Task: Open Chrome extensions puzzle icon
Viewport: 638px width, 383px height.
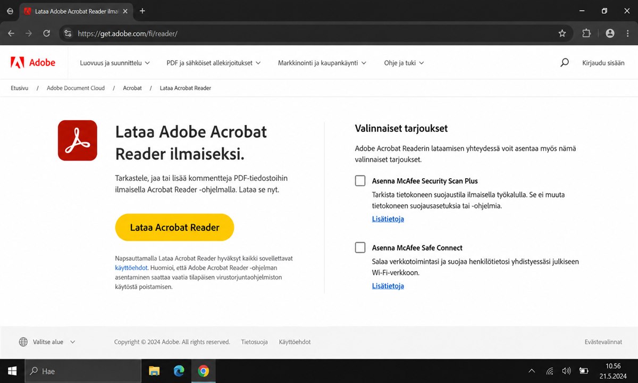Action: (586, 34)
